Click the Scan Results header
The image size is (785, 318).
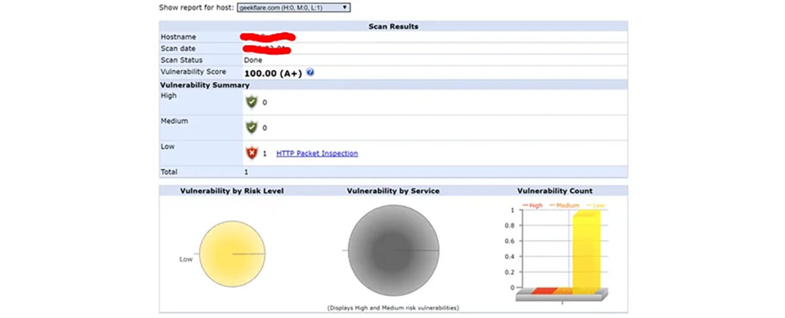[x=393, y=26]
